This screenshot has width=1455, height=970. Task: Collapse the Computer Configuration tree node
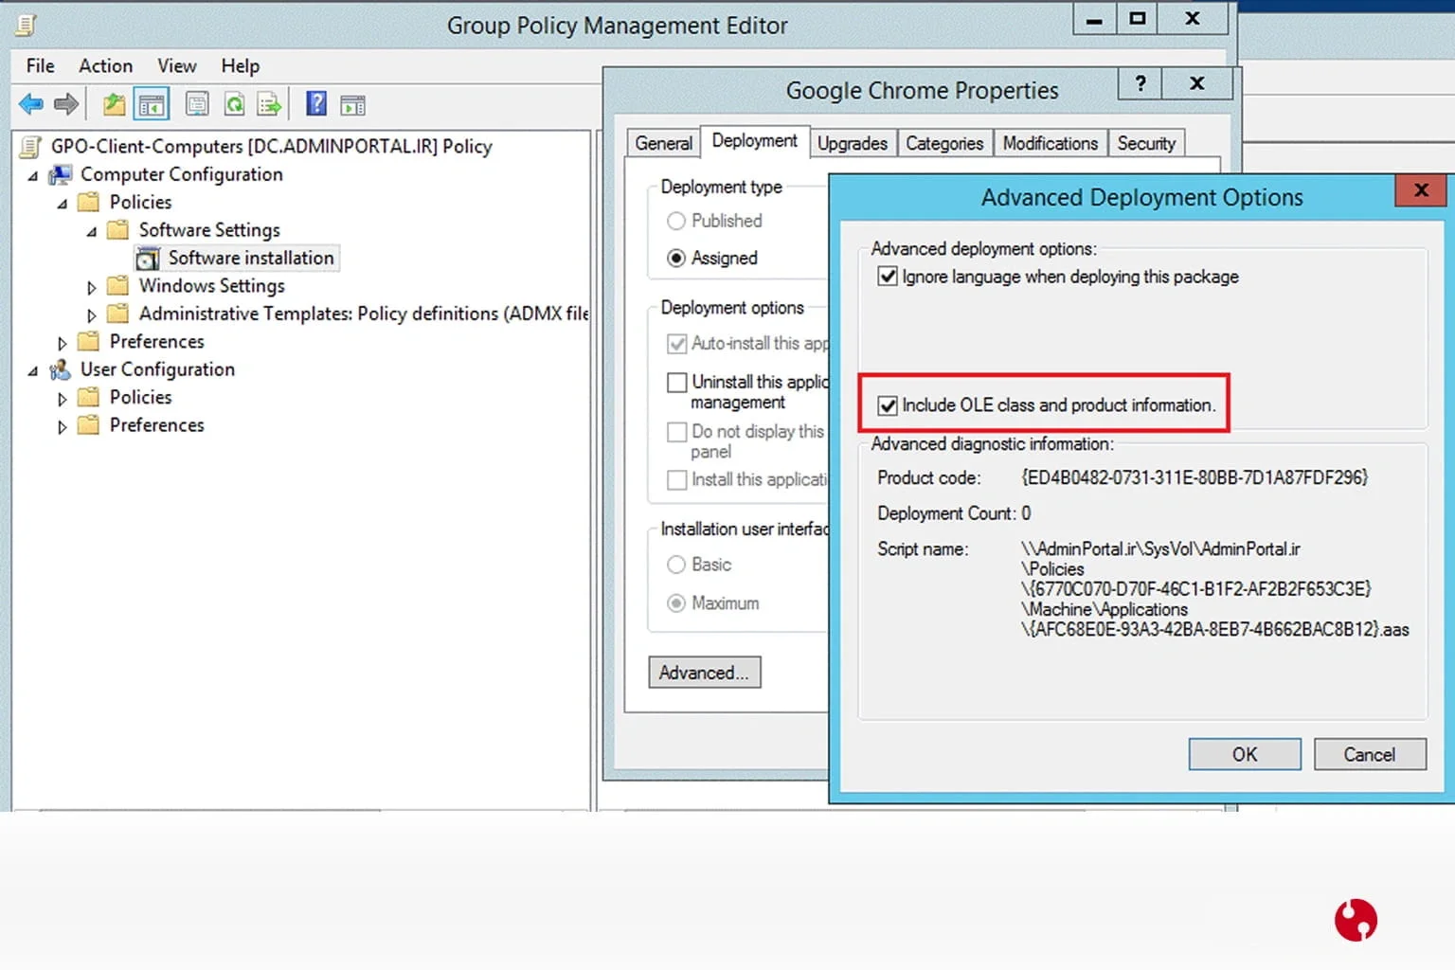33,176
